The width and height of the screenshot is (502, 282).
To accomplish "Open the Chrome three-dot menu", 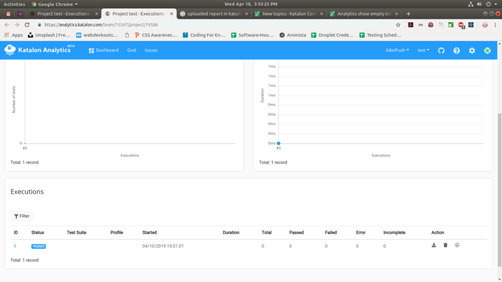I will point(495,24).
